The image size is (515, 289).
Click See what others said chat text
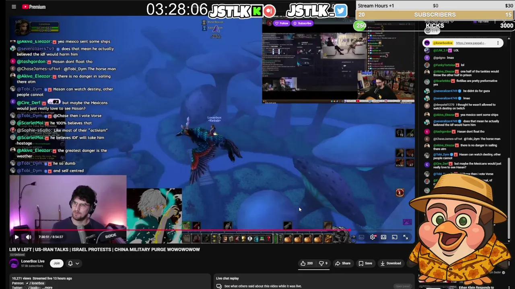[x=263, y=286]
